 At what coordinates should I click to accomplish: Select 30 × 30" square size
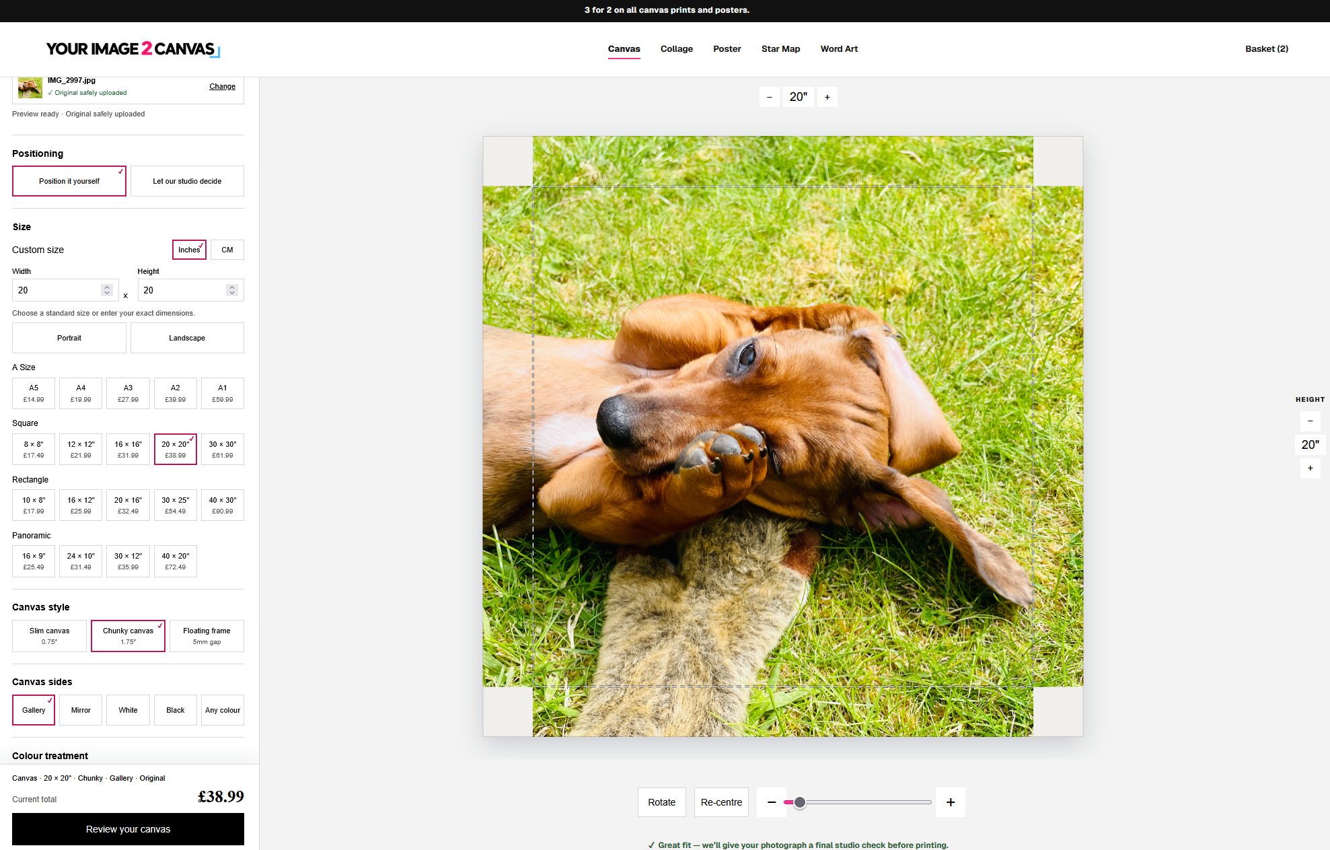(x=223, y=450)
